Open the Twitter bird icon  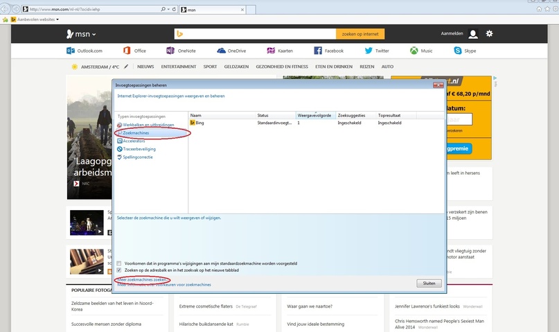click(369, 51)
